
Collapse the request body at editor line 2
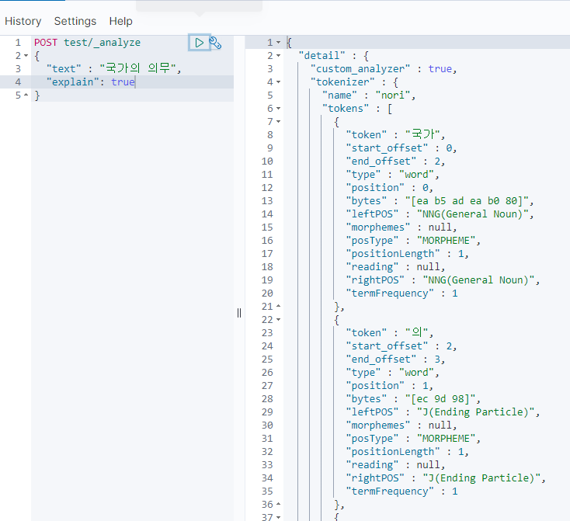click(26, 56)
